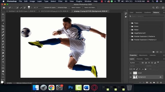Select the Rectangular Marquee tool
Viewport: 165px width, 92px height.
click(3, 17)
